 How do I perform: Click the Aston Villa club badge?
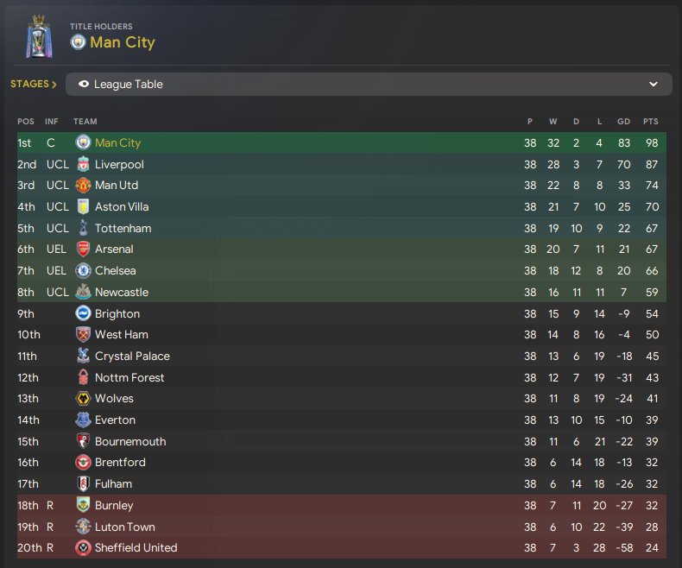click(x=83, y=207)
